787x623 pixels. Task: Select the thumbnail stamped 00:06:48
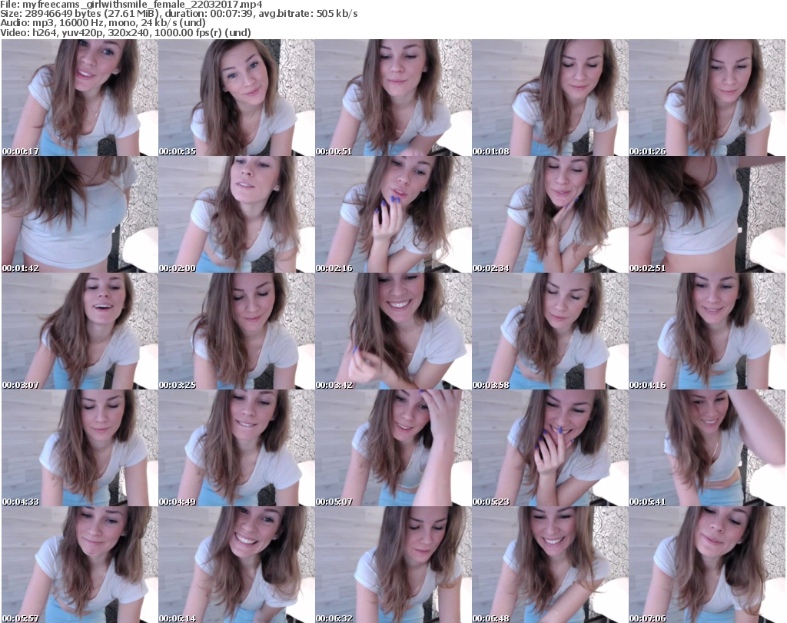(550, 565)
